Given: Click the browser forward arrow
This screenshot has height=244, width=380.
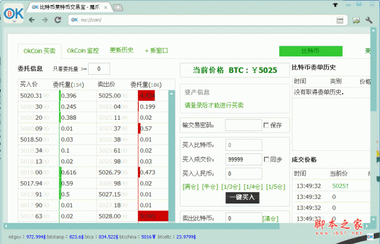Looking at the screenshot, I should click(45, 20).
